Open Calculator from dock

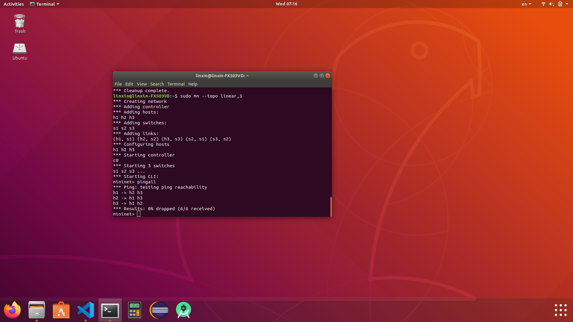[x=135, y=310]
